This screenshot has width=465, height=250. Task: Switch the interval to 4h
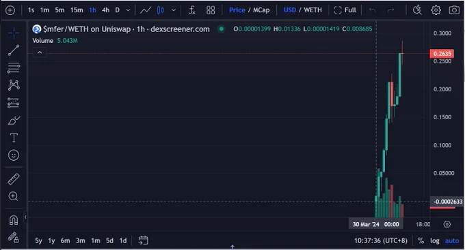point(105,10)
